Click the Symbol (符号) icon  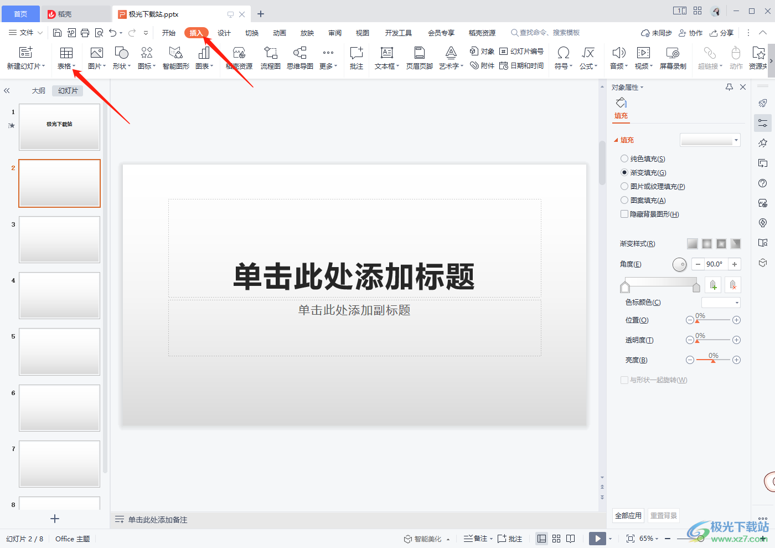pos(564,53)
